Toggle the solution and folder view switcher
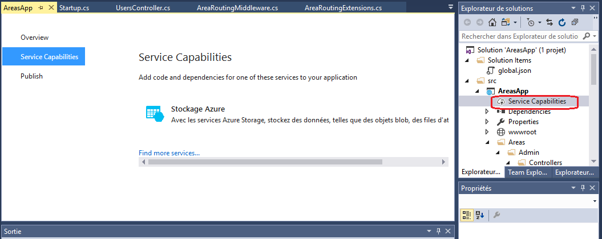Image resolution: width=602 pixels, height=239 pixels. 506,22
